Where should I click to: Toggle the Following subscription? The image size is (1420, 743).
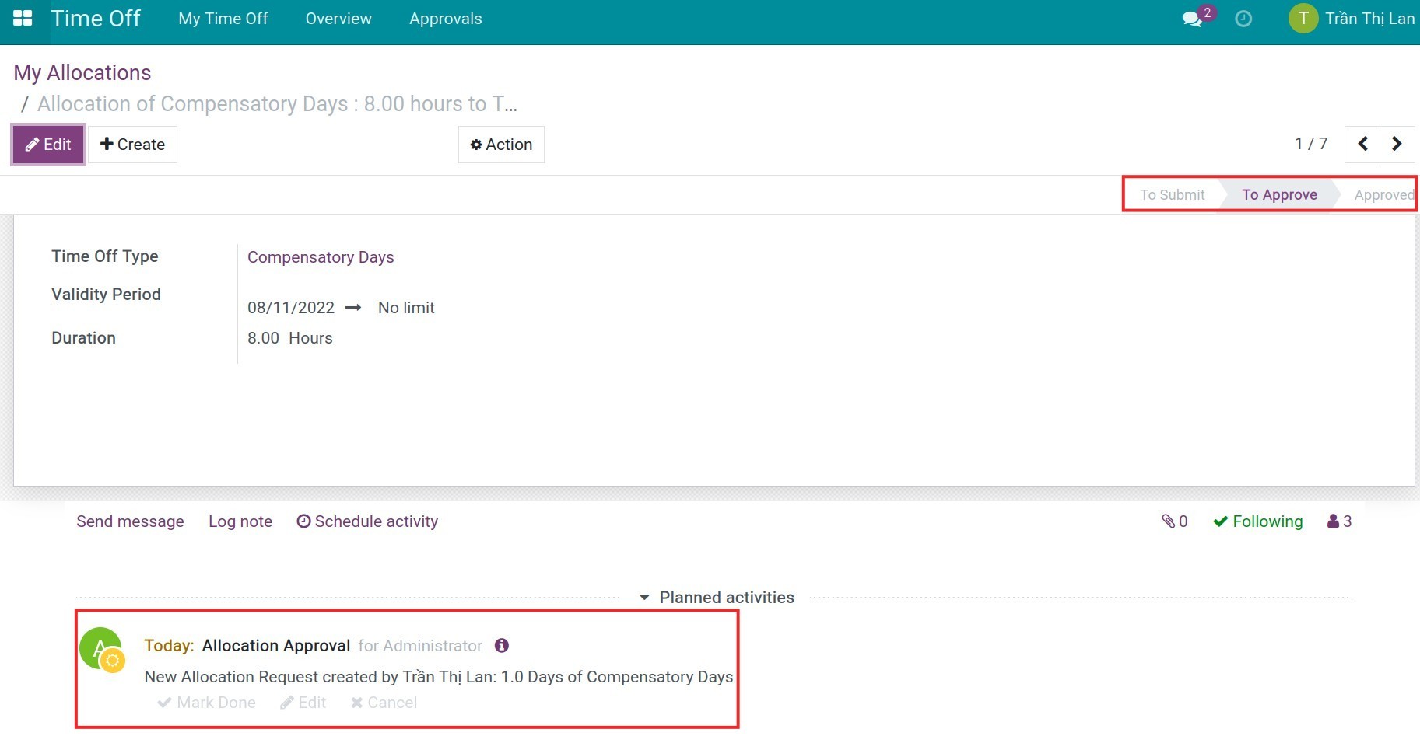(1258, 521)
